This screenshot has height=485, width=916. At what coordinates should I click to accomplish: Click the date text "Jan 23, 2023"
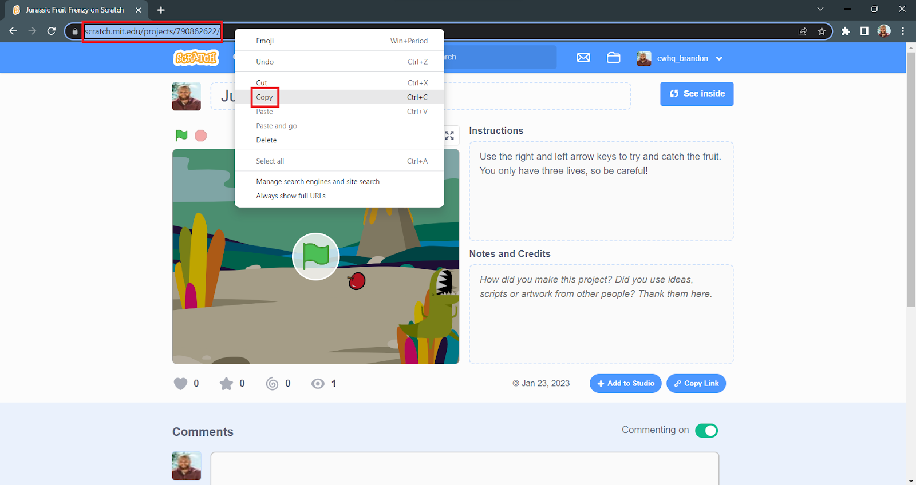click(x=546, y=383)
